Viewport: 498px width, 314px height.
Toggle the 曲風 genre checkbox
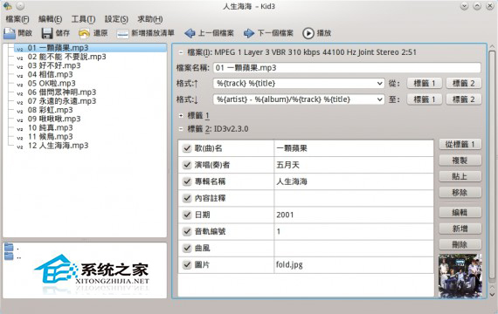tap(187, 248)
